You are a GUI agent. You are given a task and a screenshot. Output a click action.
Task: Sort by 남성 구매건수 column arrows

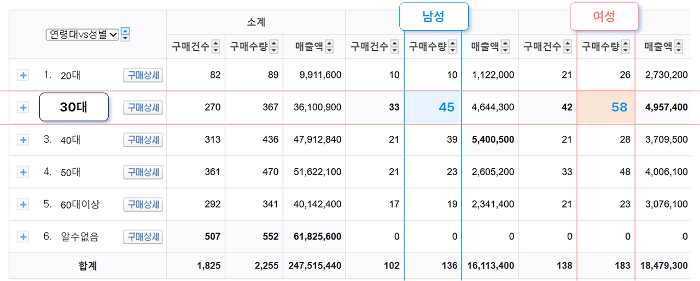pos(394,47)
